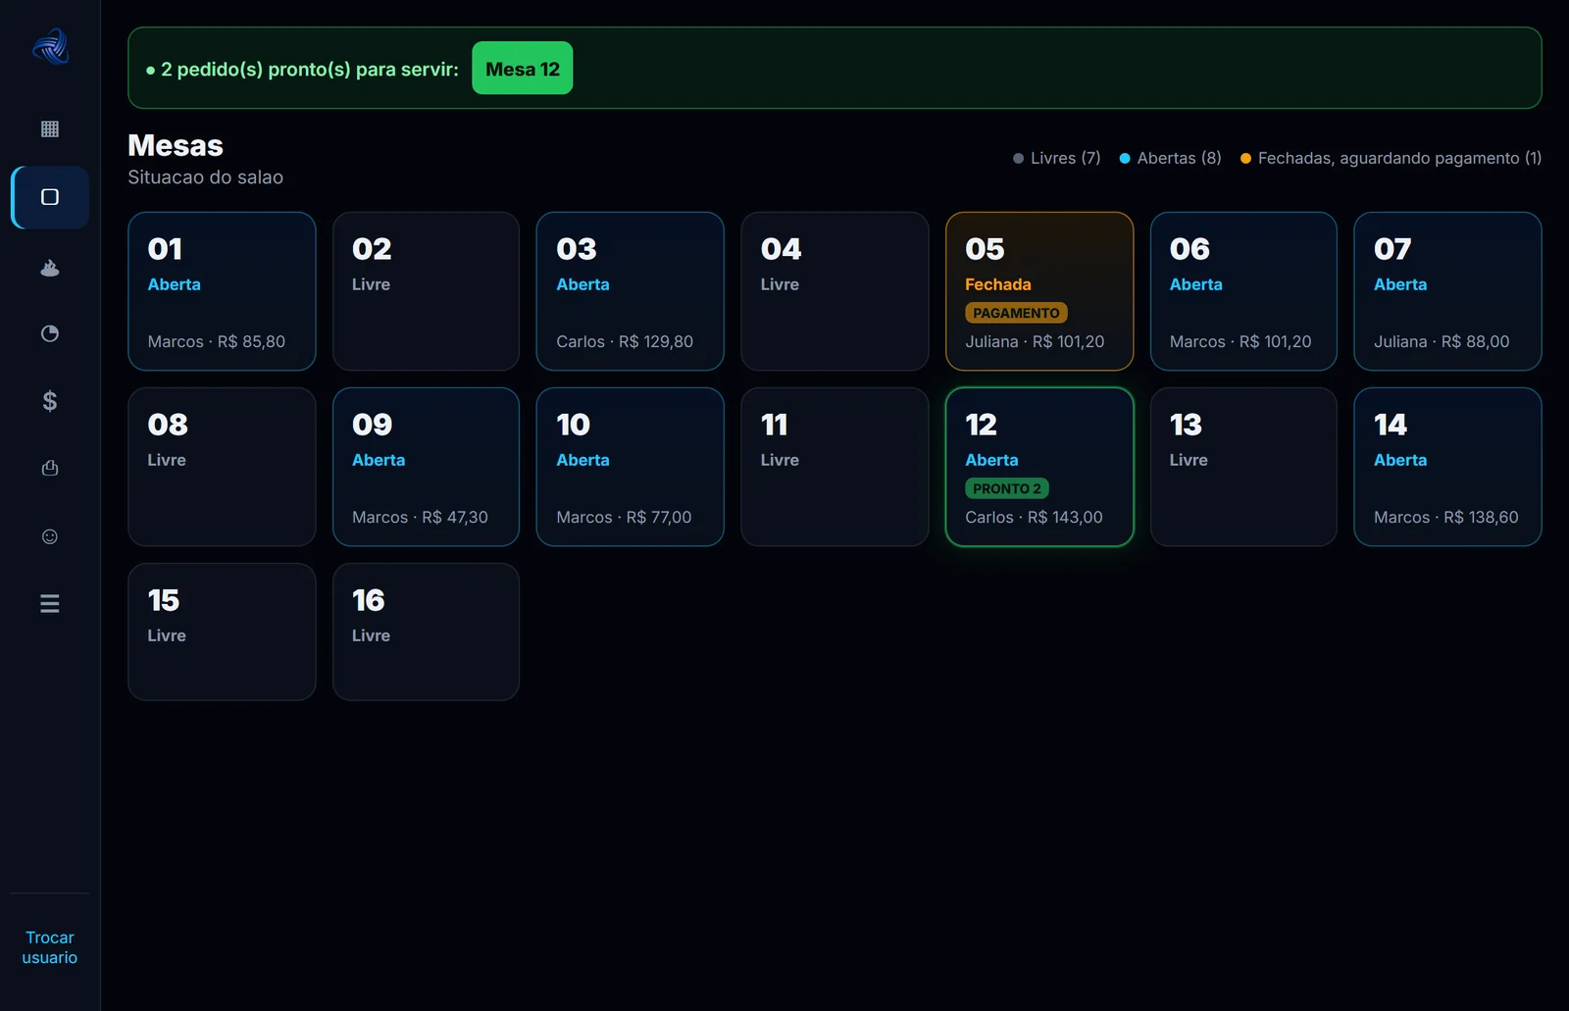Viewport: 1569px width, 1011px height.
Task: Open table 09 card (R$ 47,30)
Action: pos(426,467)
